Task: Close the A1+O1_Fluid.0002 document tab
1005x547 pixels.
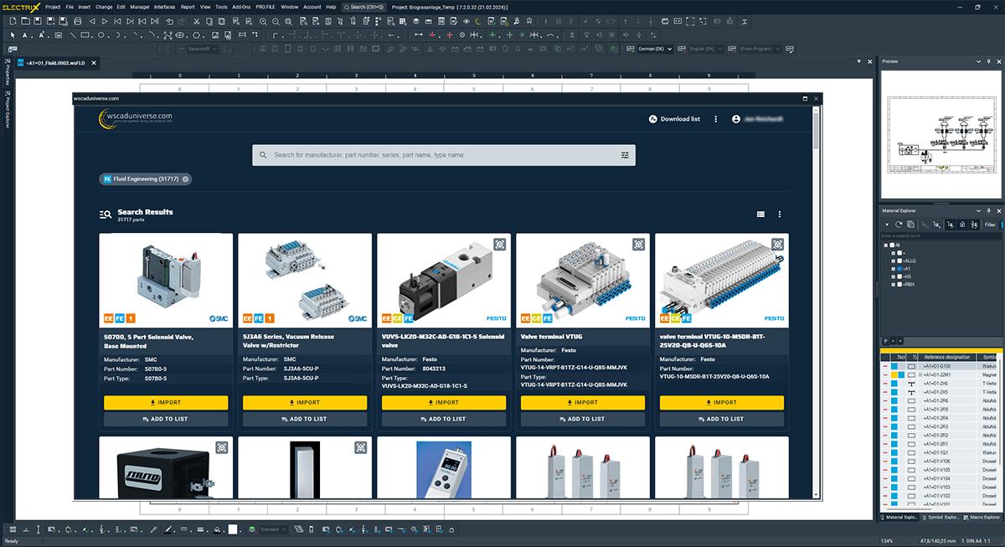Action: (x=93, y=63)
